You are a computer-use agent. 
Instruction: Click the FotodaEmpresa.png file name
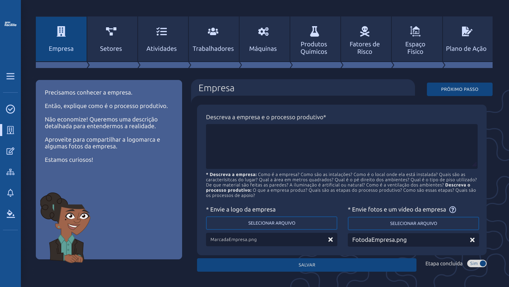click(x=380, y=240)
